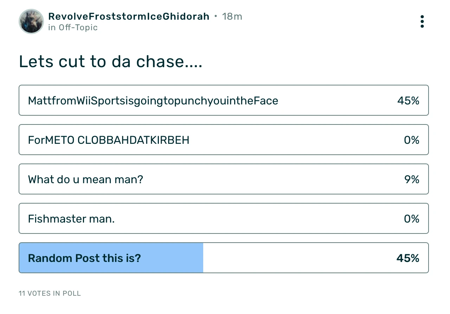
Task: Click the 9% result percentage
Action: point(412,180)
